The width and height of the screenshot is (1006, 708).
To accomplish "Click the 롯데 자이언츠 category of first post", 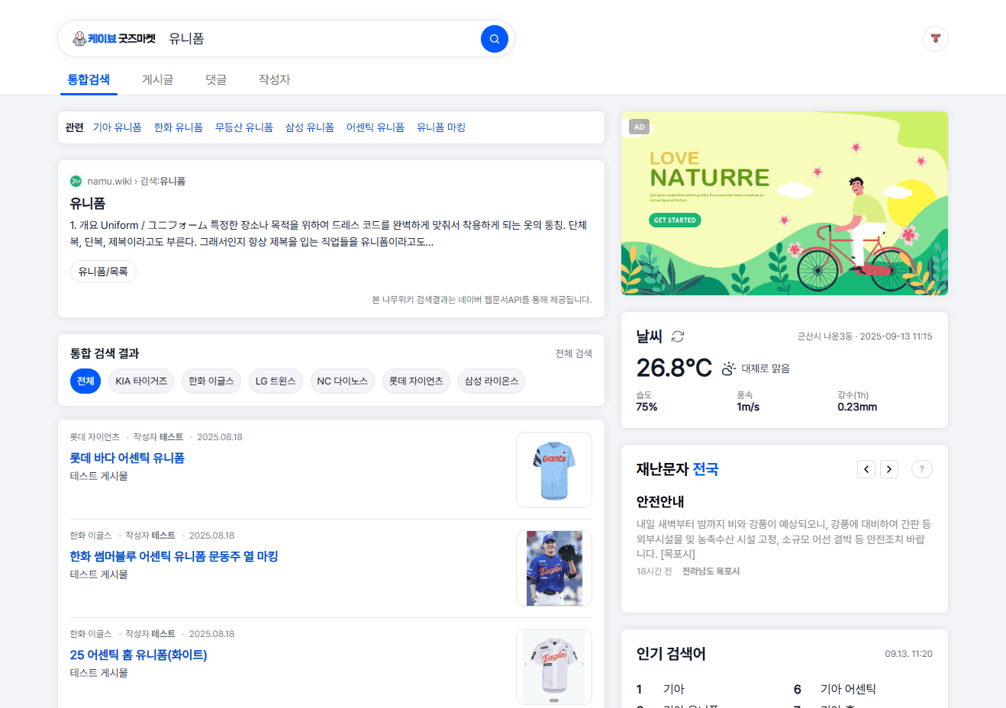I will point(95,437).
